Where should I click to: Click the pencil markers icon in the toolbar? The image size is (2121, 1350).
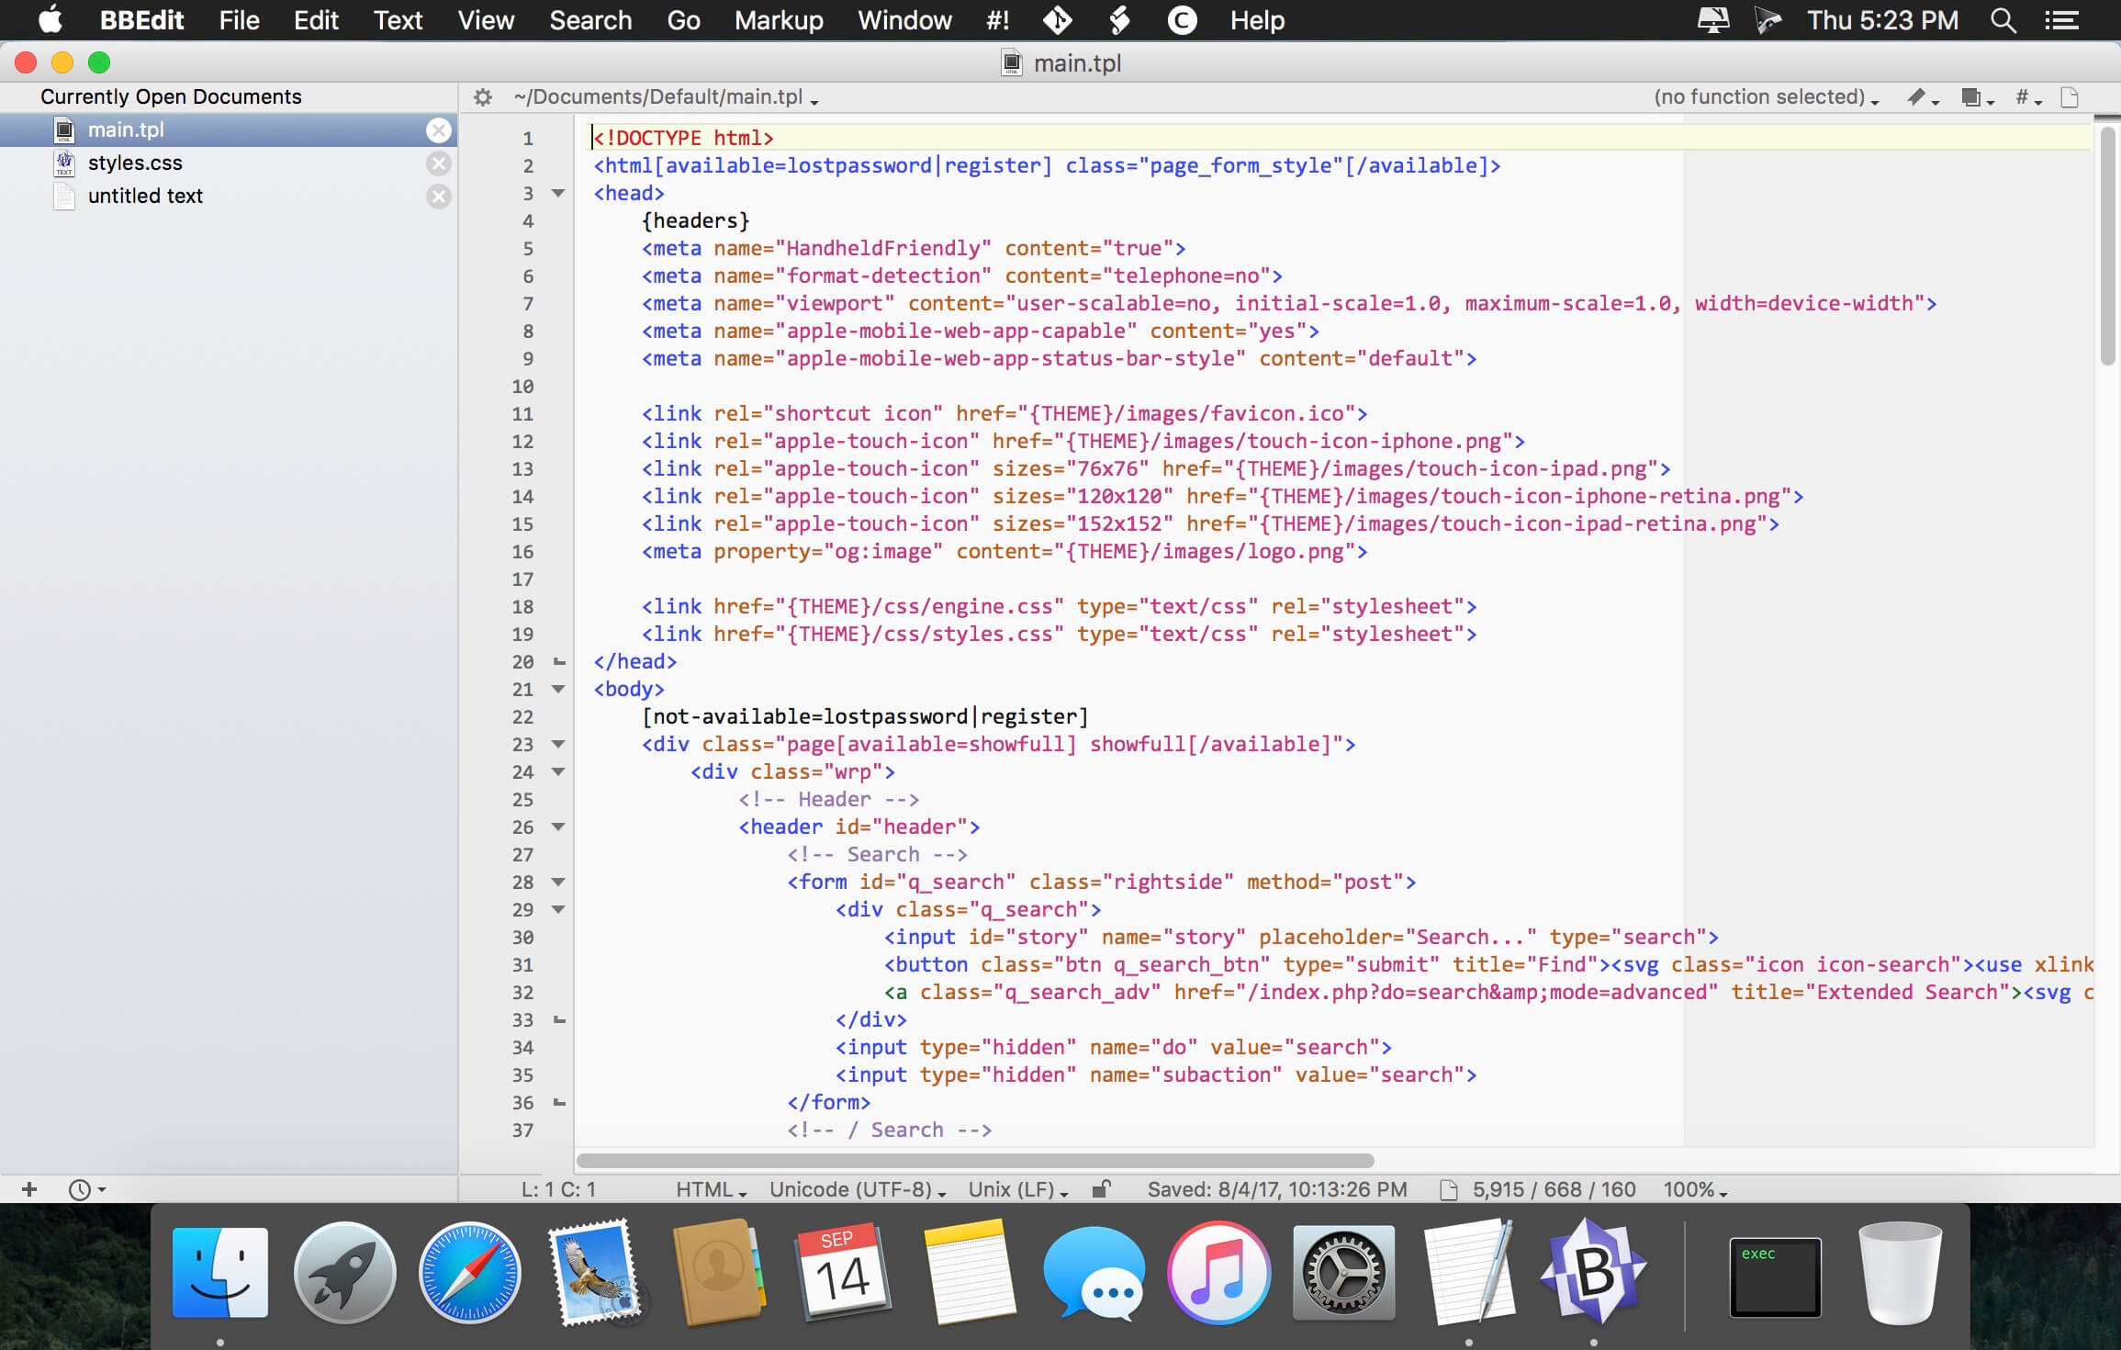1918,97
